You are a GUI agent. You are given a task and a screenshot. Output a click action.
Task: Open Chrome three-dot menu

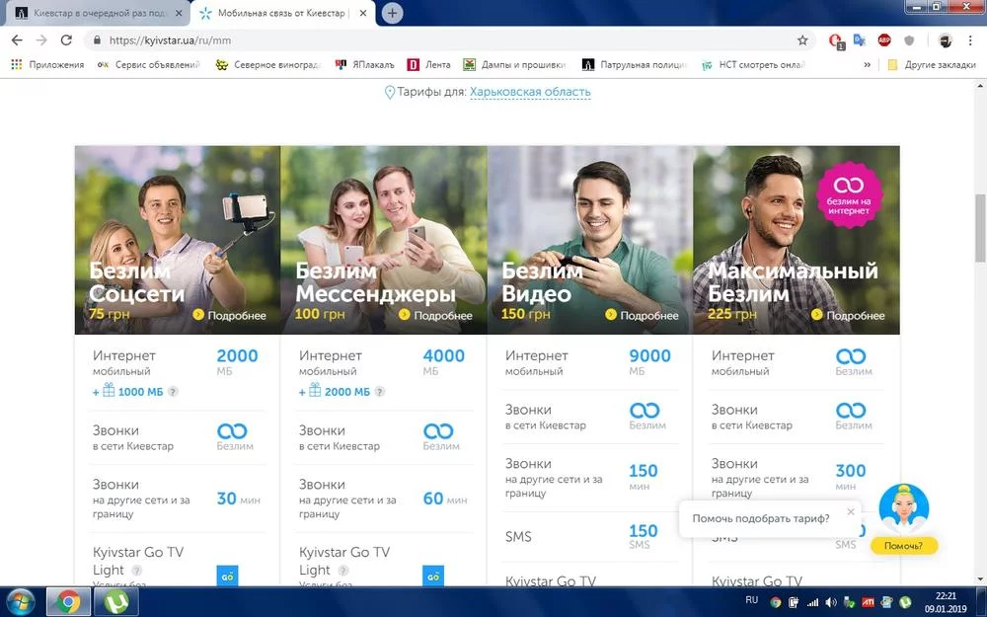970,40
